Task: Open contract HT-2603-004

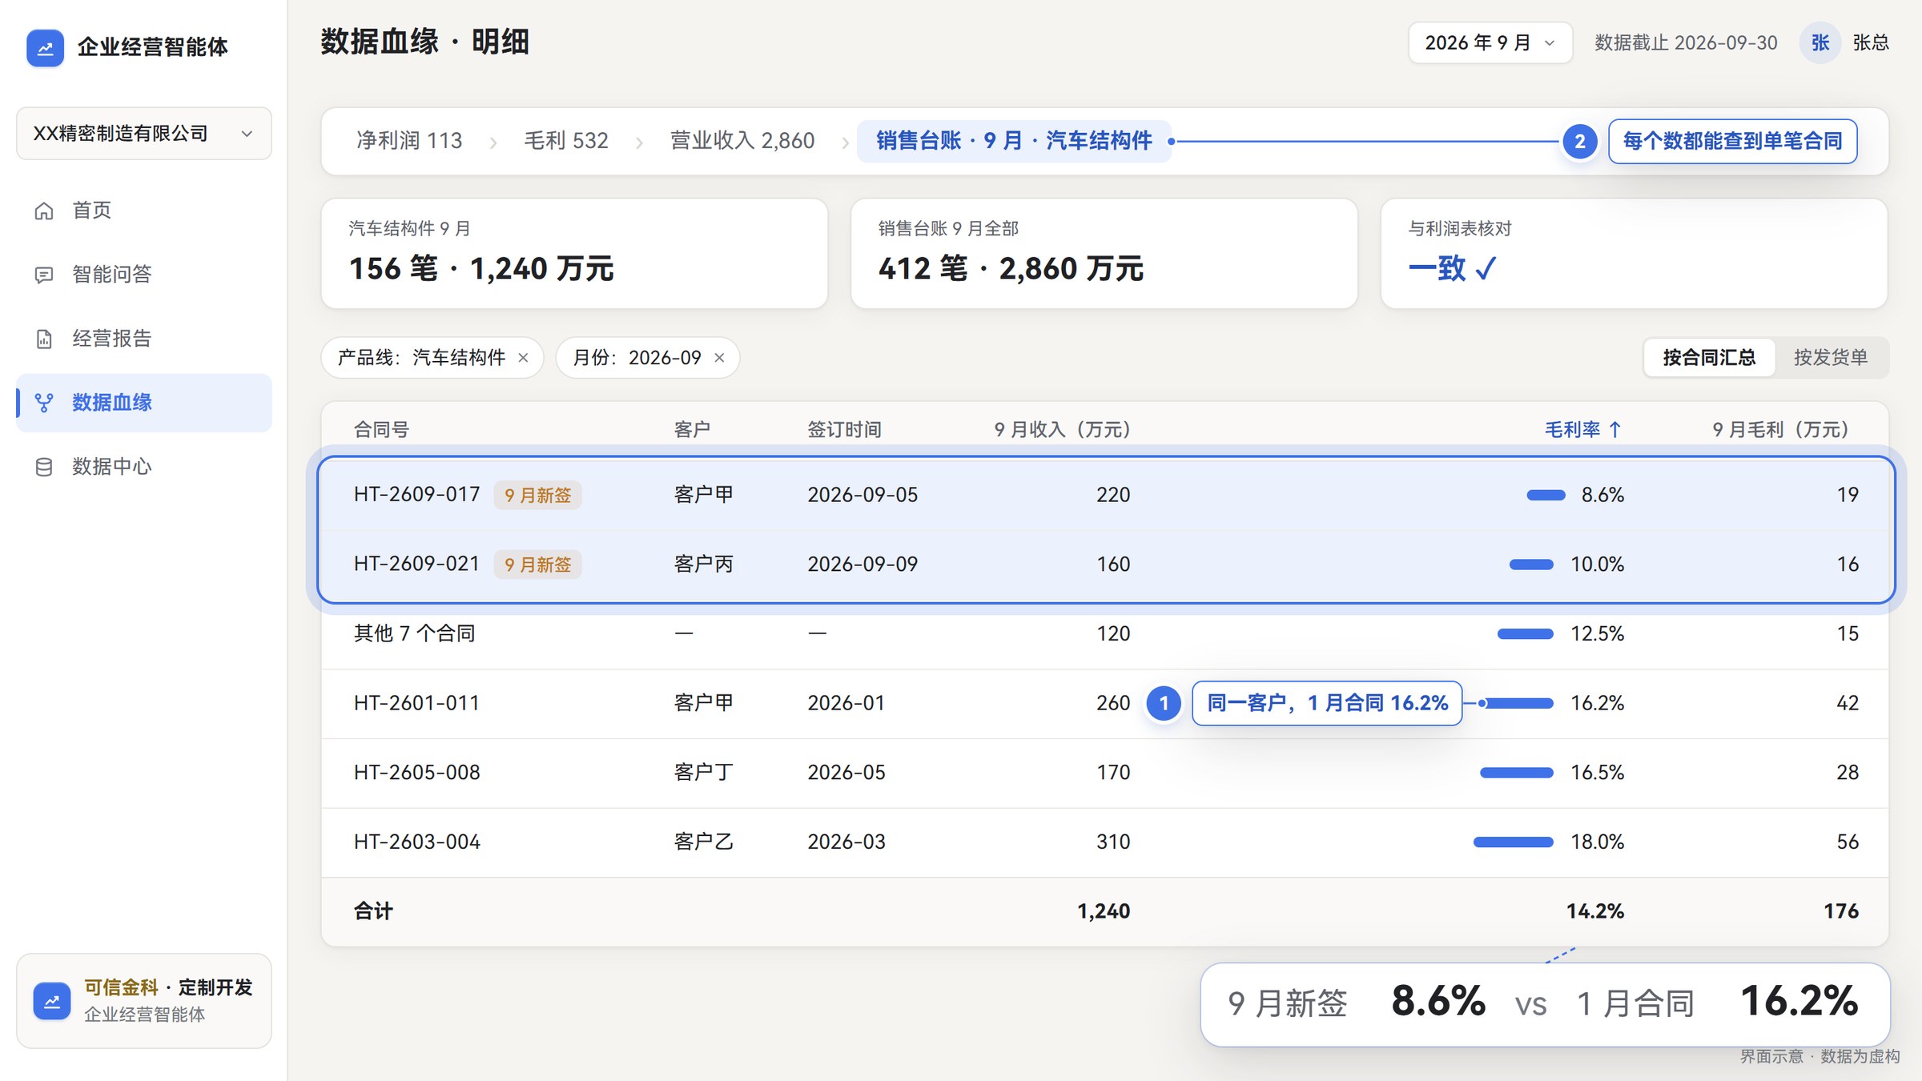Action: pyautogui.click(x=417, y=842)
